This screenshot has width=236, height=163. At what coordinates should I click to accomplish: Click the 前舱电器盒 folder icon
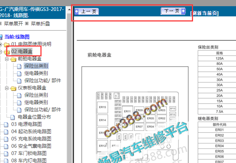click(13, 59)
